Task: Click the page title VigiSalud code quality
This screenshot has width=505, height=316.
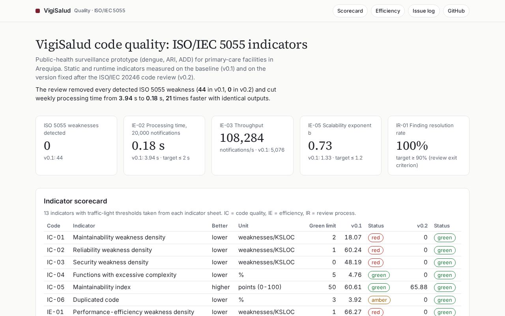Action: [x=171, y=44]
